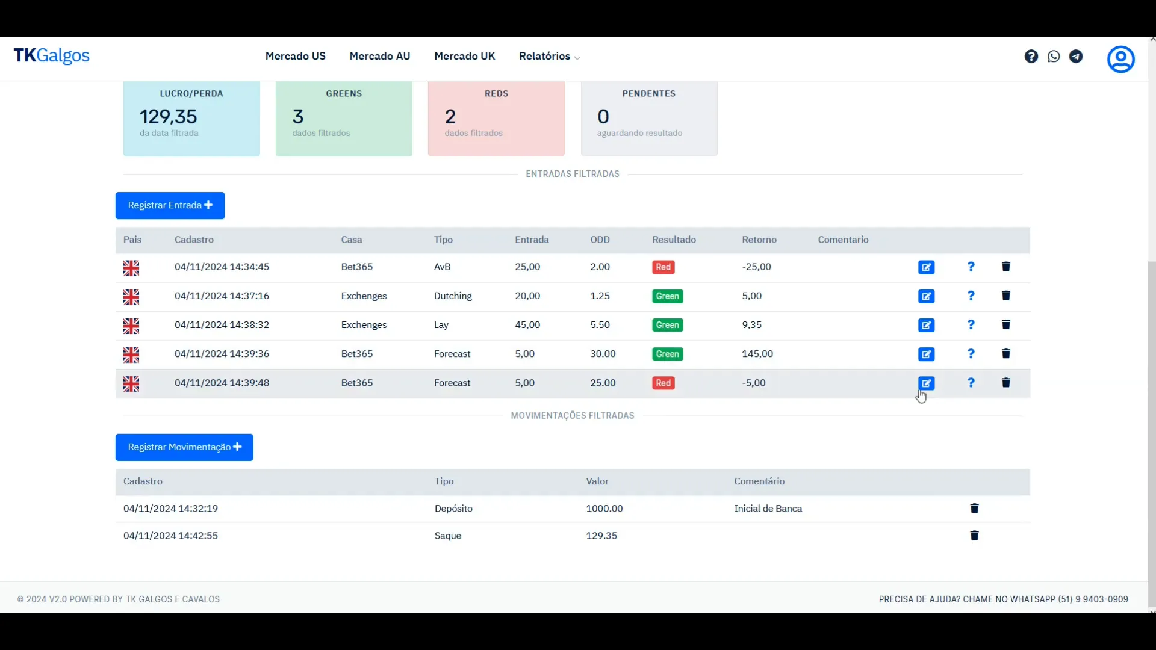The image size is (1156, 650).
Task: Click UK flag on the 14:34:45 row
Action: pyautogui.click(x=131, y=268)
